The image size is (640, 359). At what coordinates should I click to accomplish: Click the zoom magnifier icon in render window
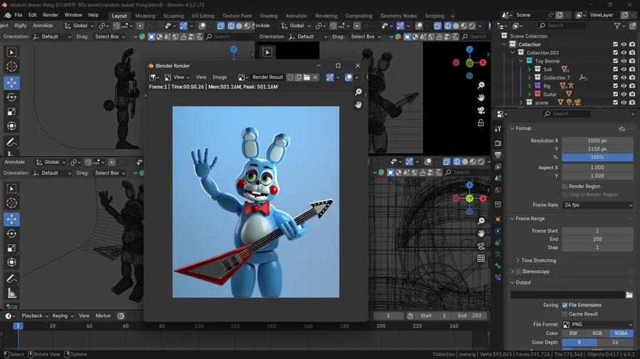[358, 92]
